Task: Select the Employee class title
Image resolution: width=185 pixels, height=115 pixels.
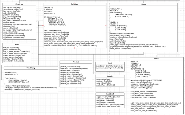Action: click(x=19, y=4)
